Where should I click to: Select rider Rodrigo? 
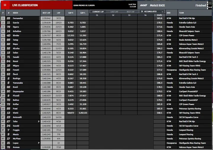17,78
